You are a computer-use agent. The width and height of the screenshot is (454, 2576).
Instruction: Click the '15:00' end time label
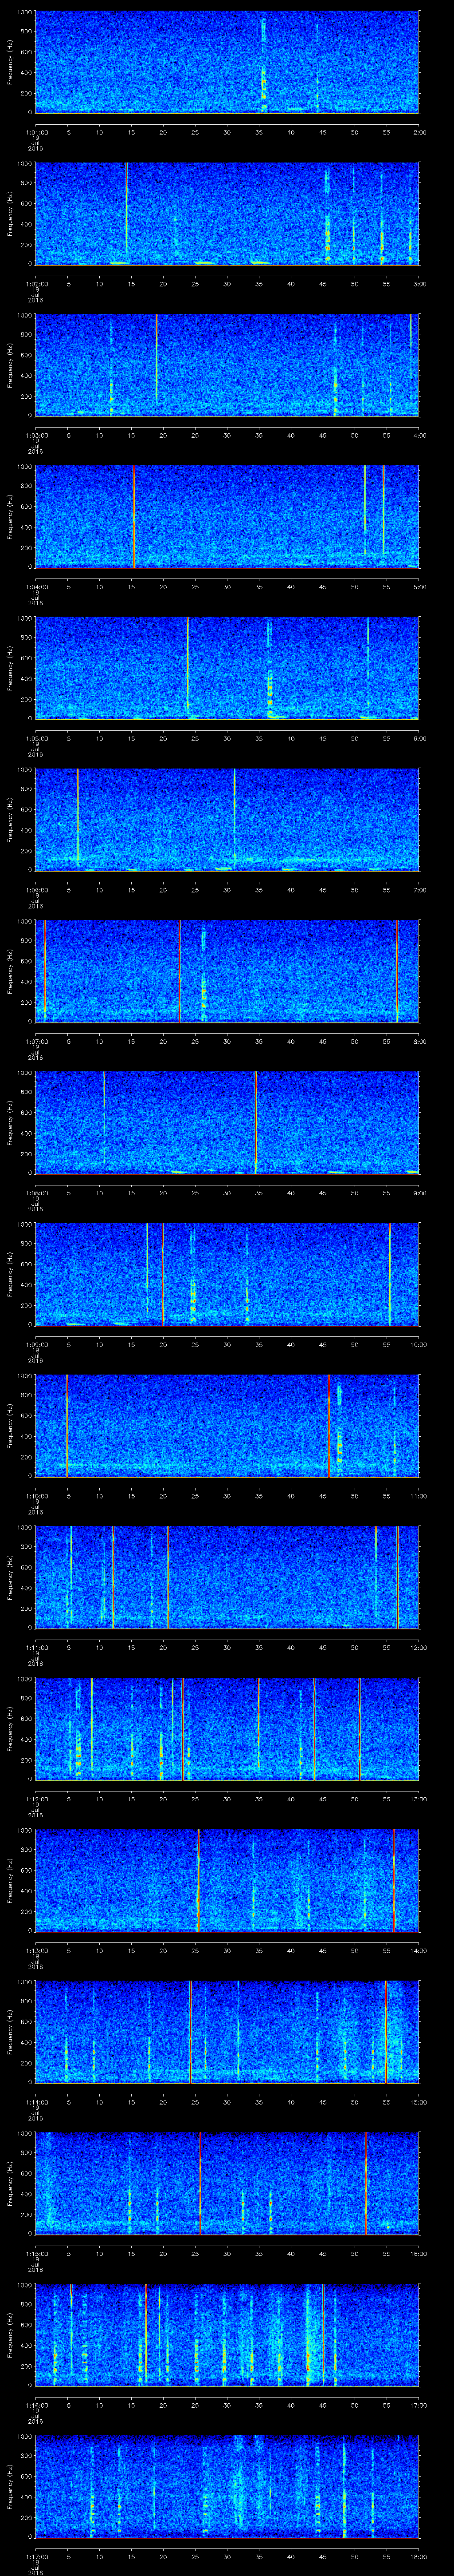point(418,2102)
